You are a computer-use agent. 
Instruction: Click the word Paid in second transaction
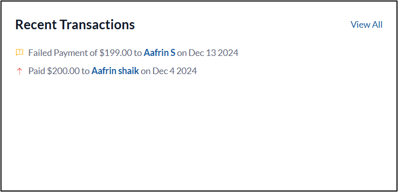(x=37, y=71)
